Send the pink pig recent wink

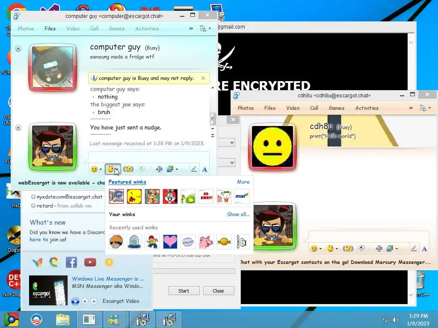[x=206, y=242]
